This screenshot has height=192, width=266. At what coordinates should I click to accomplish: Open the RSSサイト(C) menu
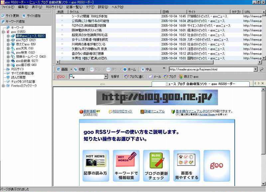tap(54, 7)
